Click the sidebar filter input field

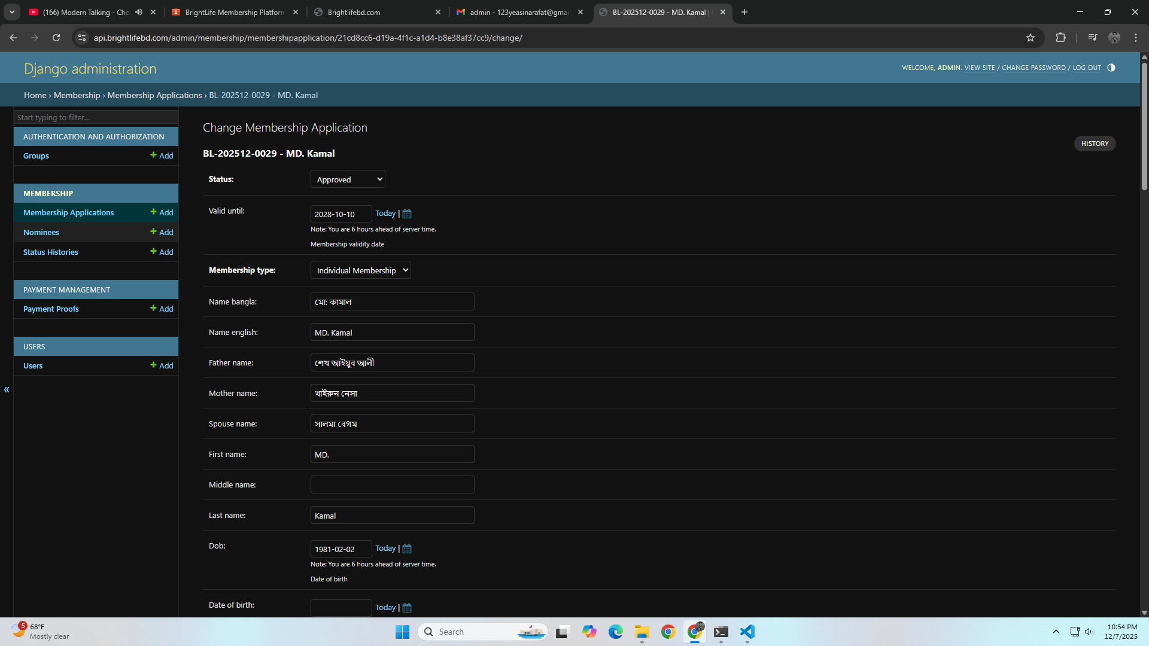coord(96,117)
